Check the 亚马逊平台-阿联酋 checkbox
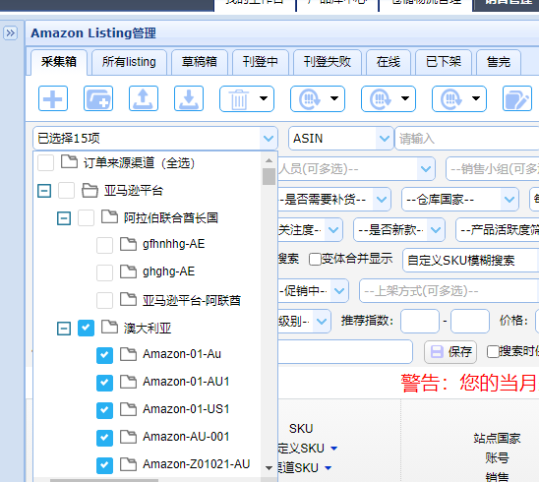This screenshot has height=482, width=539. [x=104, y=300]
